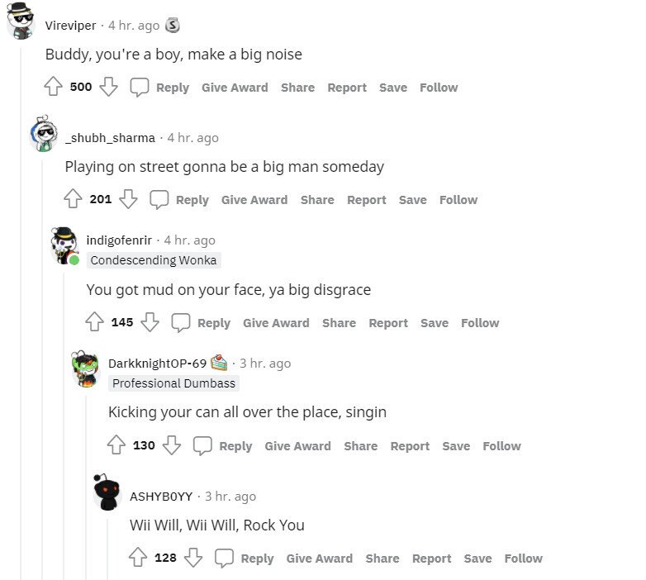The height and width of the screenshot is (580, 646).
Task: Upvote _shubh_sharma's comment
Action: coord(73,199)
